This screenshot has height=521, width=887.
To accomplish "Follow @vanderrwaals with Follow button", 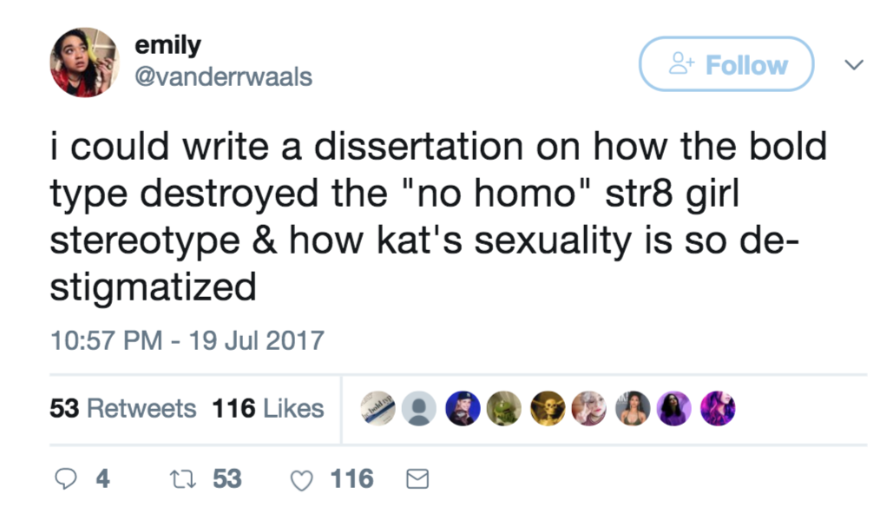I will (727, 64).
